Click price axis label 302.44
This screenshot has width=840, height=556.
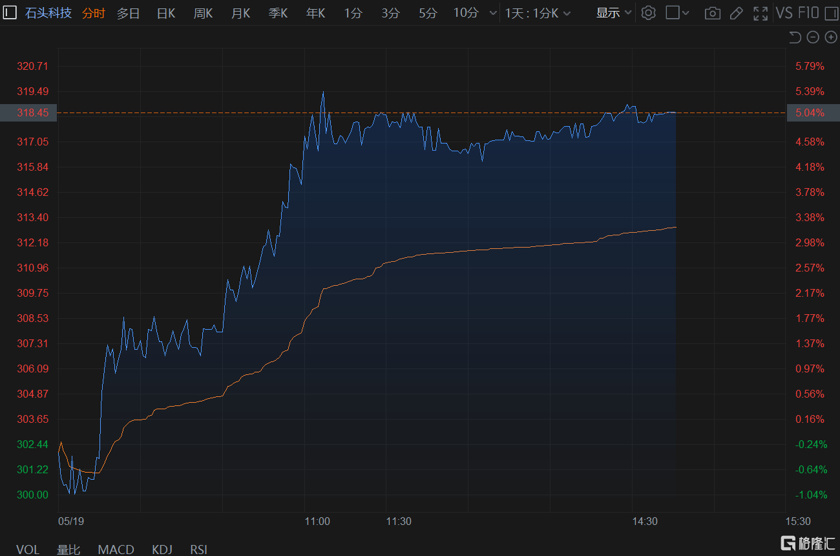click(x=32, y=444)
